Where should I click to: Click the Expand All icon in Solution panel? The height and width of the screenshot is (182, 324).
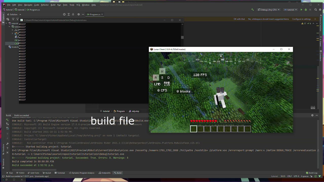click(69, 14)
